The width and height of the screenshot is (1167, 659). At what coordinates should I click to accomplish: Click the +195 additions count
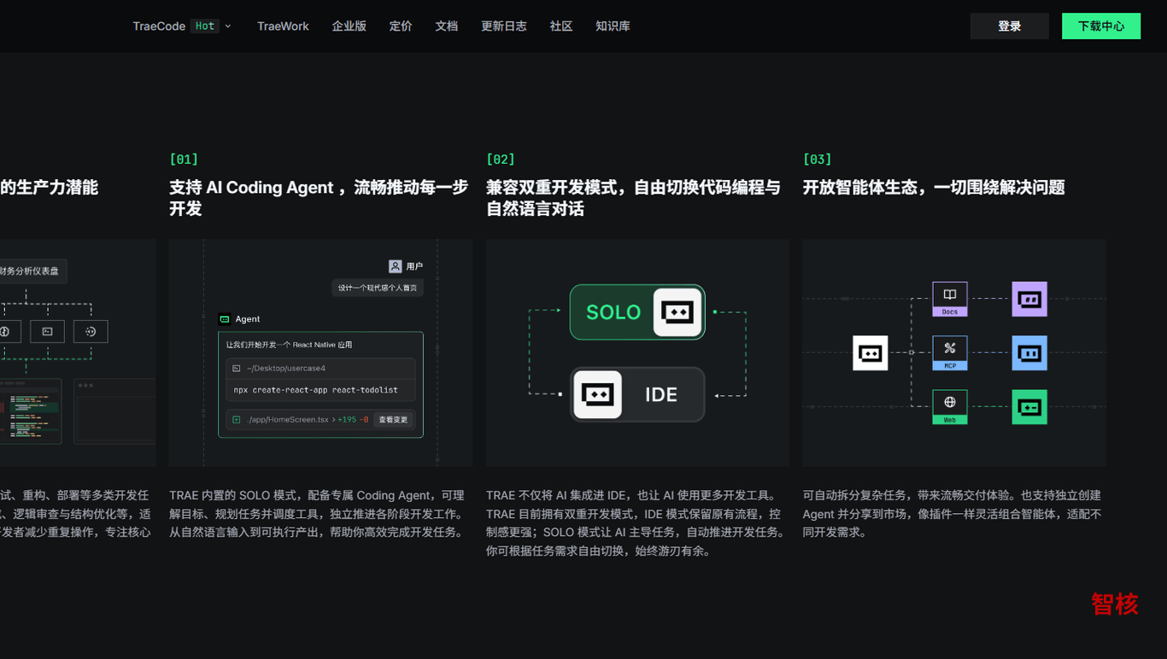(x=347, y=419)
